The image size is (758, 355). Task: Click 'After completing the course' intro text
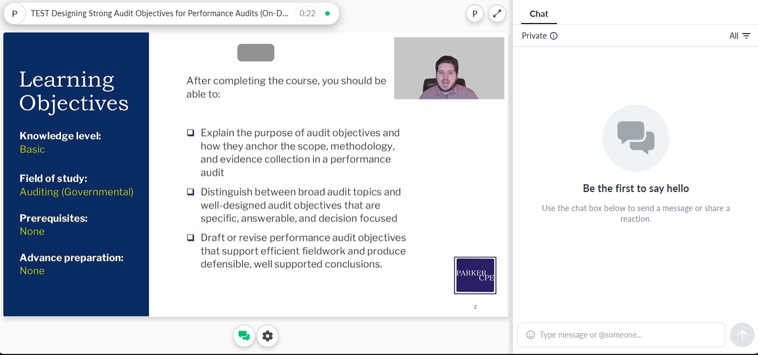[x=286, y=87]
